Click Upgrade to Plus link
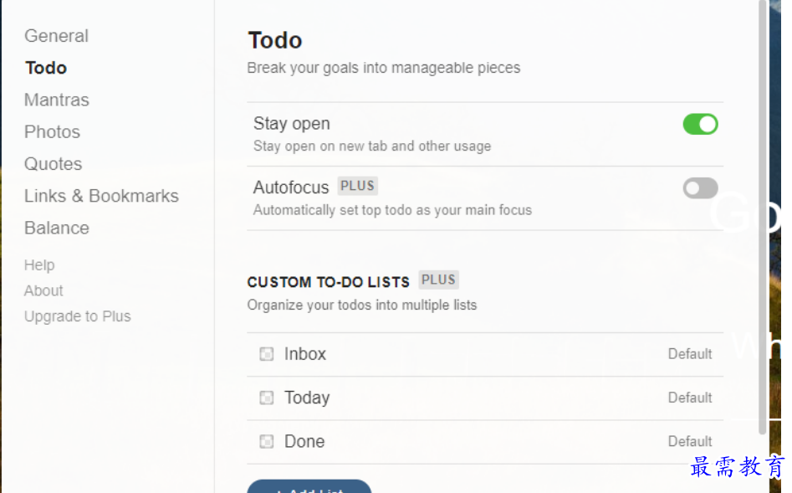This screenshot has height=493, width=792. 77,316
